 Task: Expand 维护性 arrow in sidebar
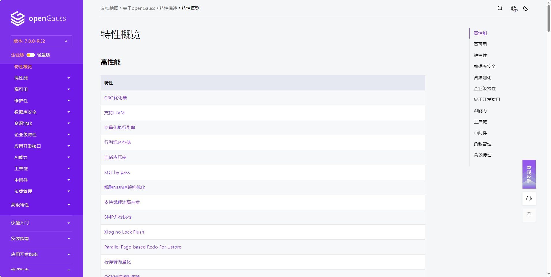tap(69, 100)
